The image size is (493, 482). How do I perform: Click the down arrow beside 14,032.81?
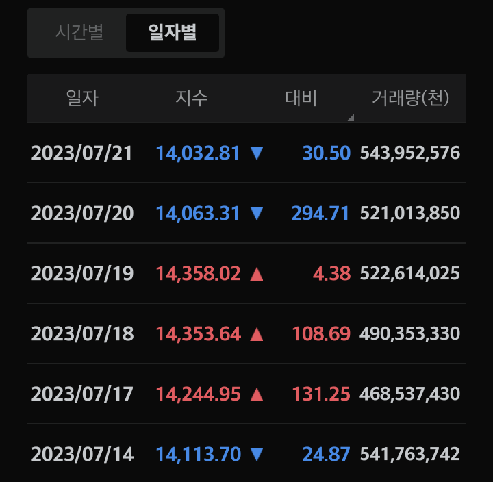(257, 153)
